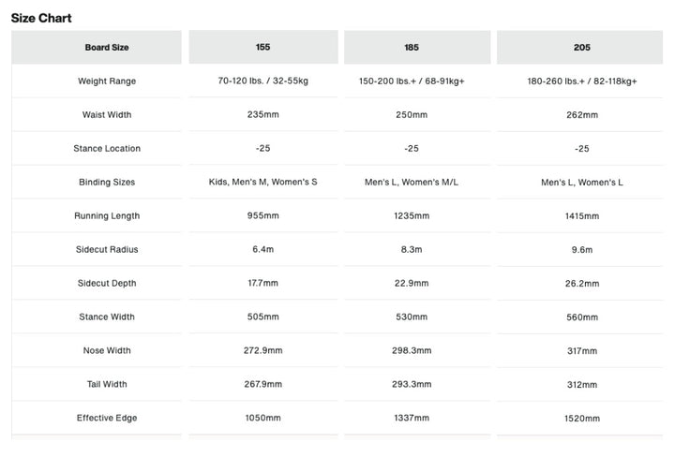The image size is (675, 457).
Task: Click the 293.3mm tail width value
Action: tap(412, 384)
